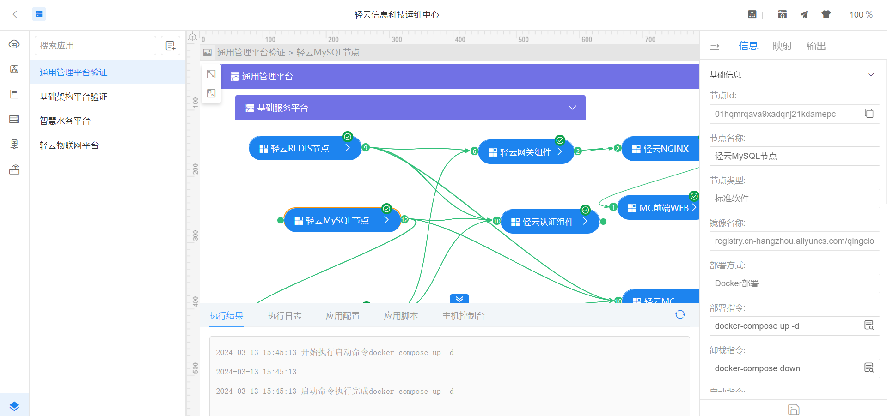Switch to 主机控制台 tab
Image resolution: width=887 pixels, height=416 pixels.
[x=464, y=316]
